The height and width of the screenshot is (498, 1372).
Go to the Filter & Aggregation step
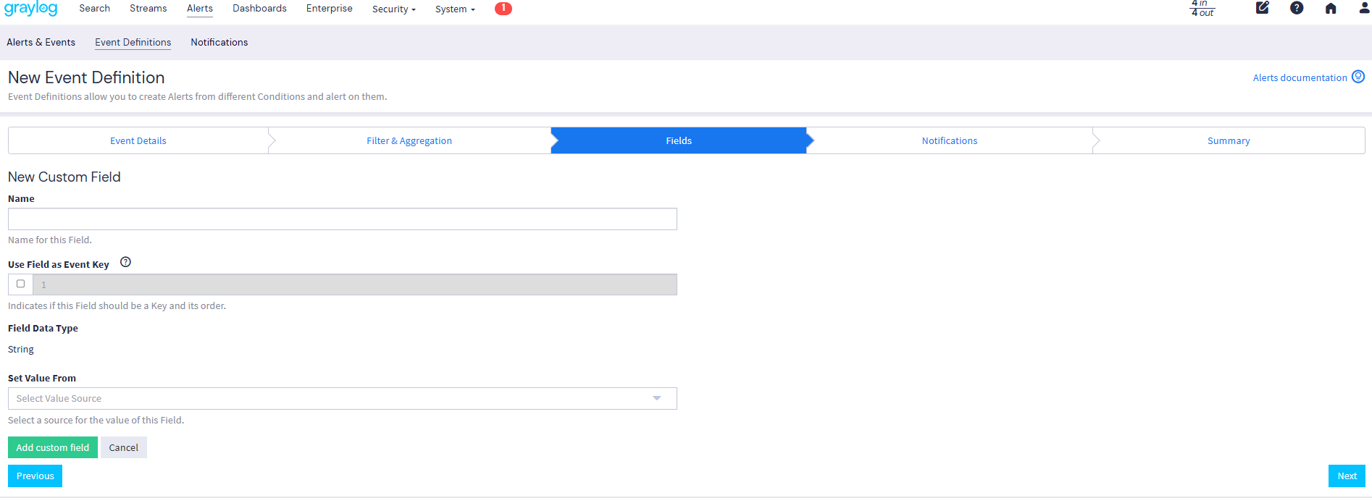click(x=409, y=141)
